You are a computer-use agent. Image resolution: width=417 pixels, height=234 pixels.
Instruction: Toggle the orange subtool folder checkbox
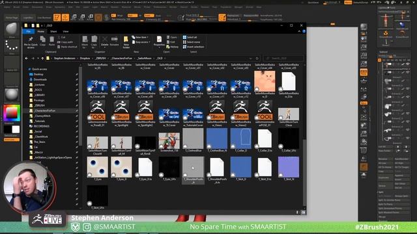tap(379, 60)
